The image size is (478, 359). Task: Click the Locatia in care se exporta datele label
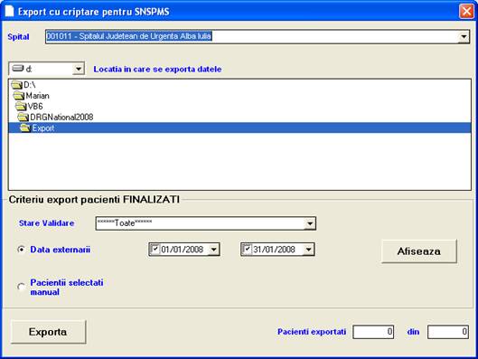point(157,70)
